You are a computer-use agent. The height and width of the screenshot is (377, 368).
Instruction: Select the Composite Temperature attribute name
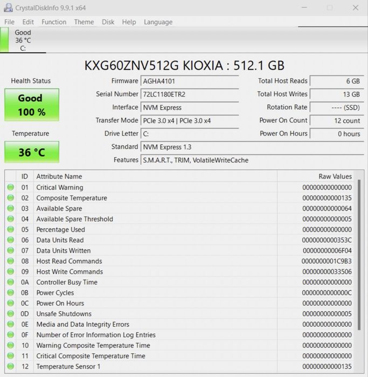click(x=72, y=198)
